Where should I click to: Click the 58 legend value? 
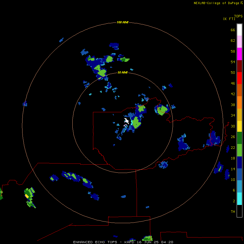[x=233, y=51]
